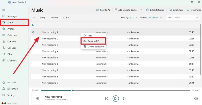Select New recording 3
202x105 pixels.
tap(115, 45)
